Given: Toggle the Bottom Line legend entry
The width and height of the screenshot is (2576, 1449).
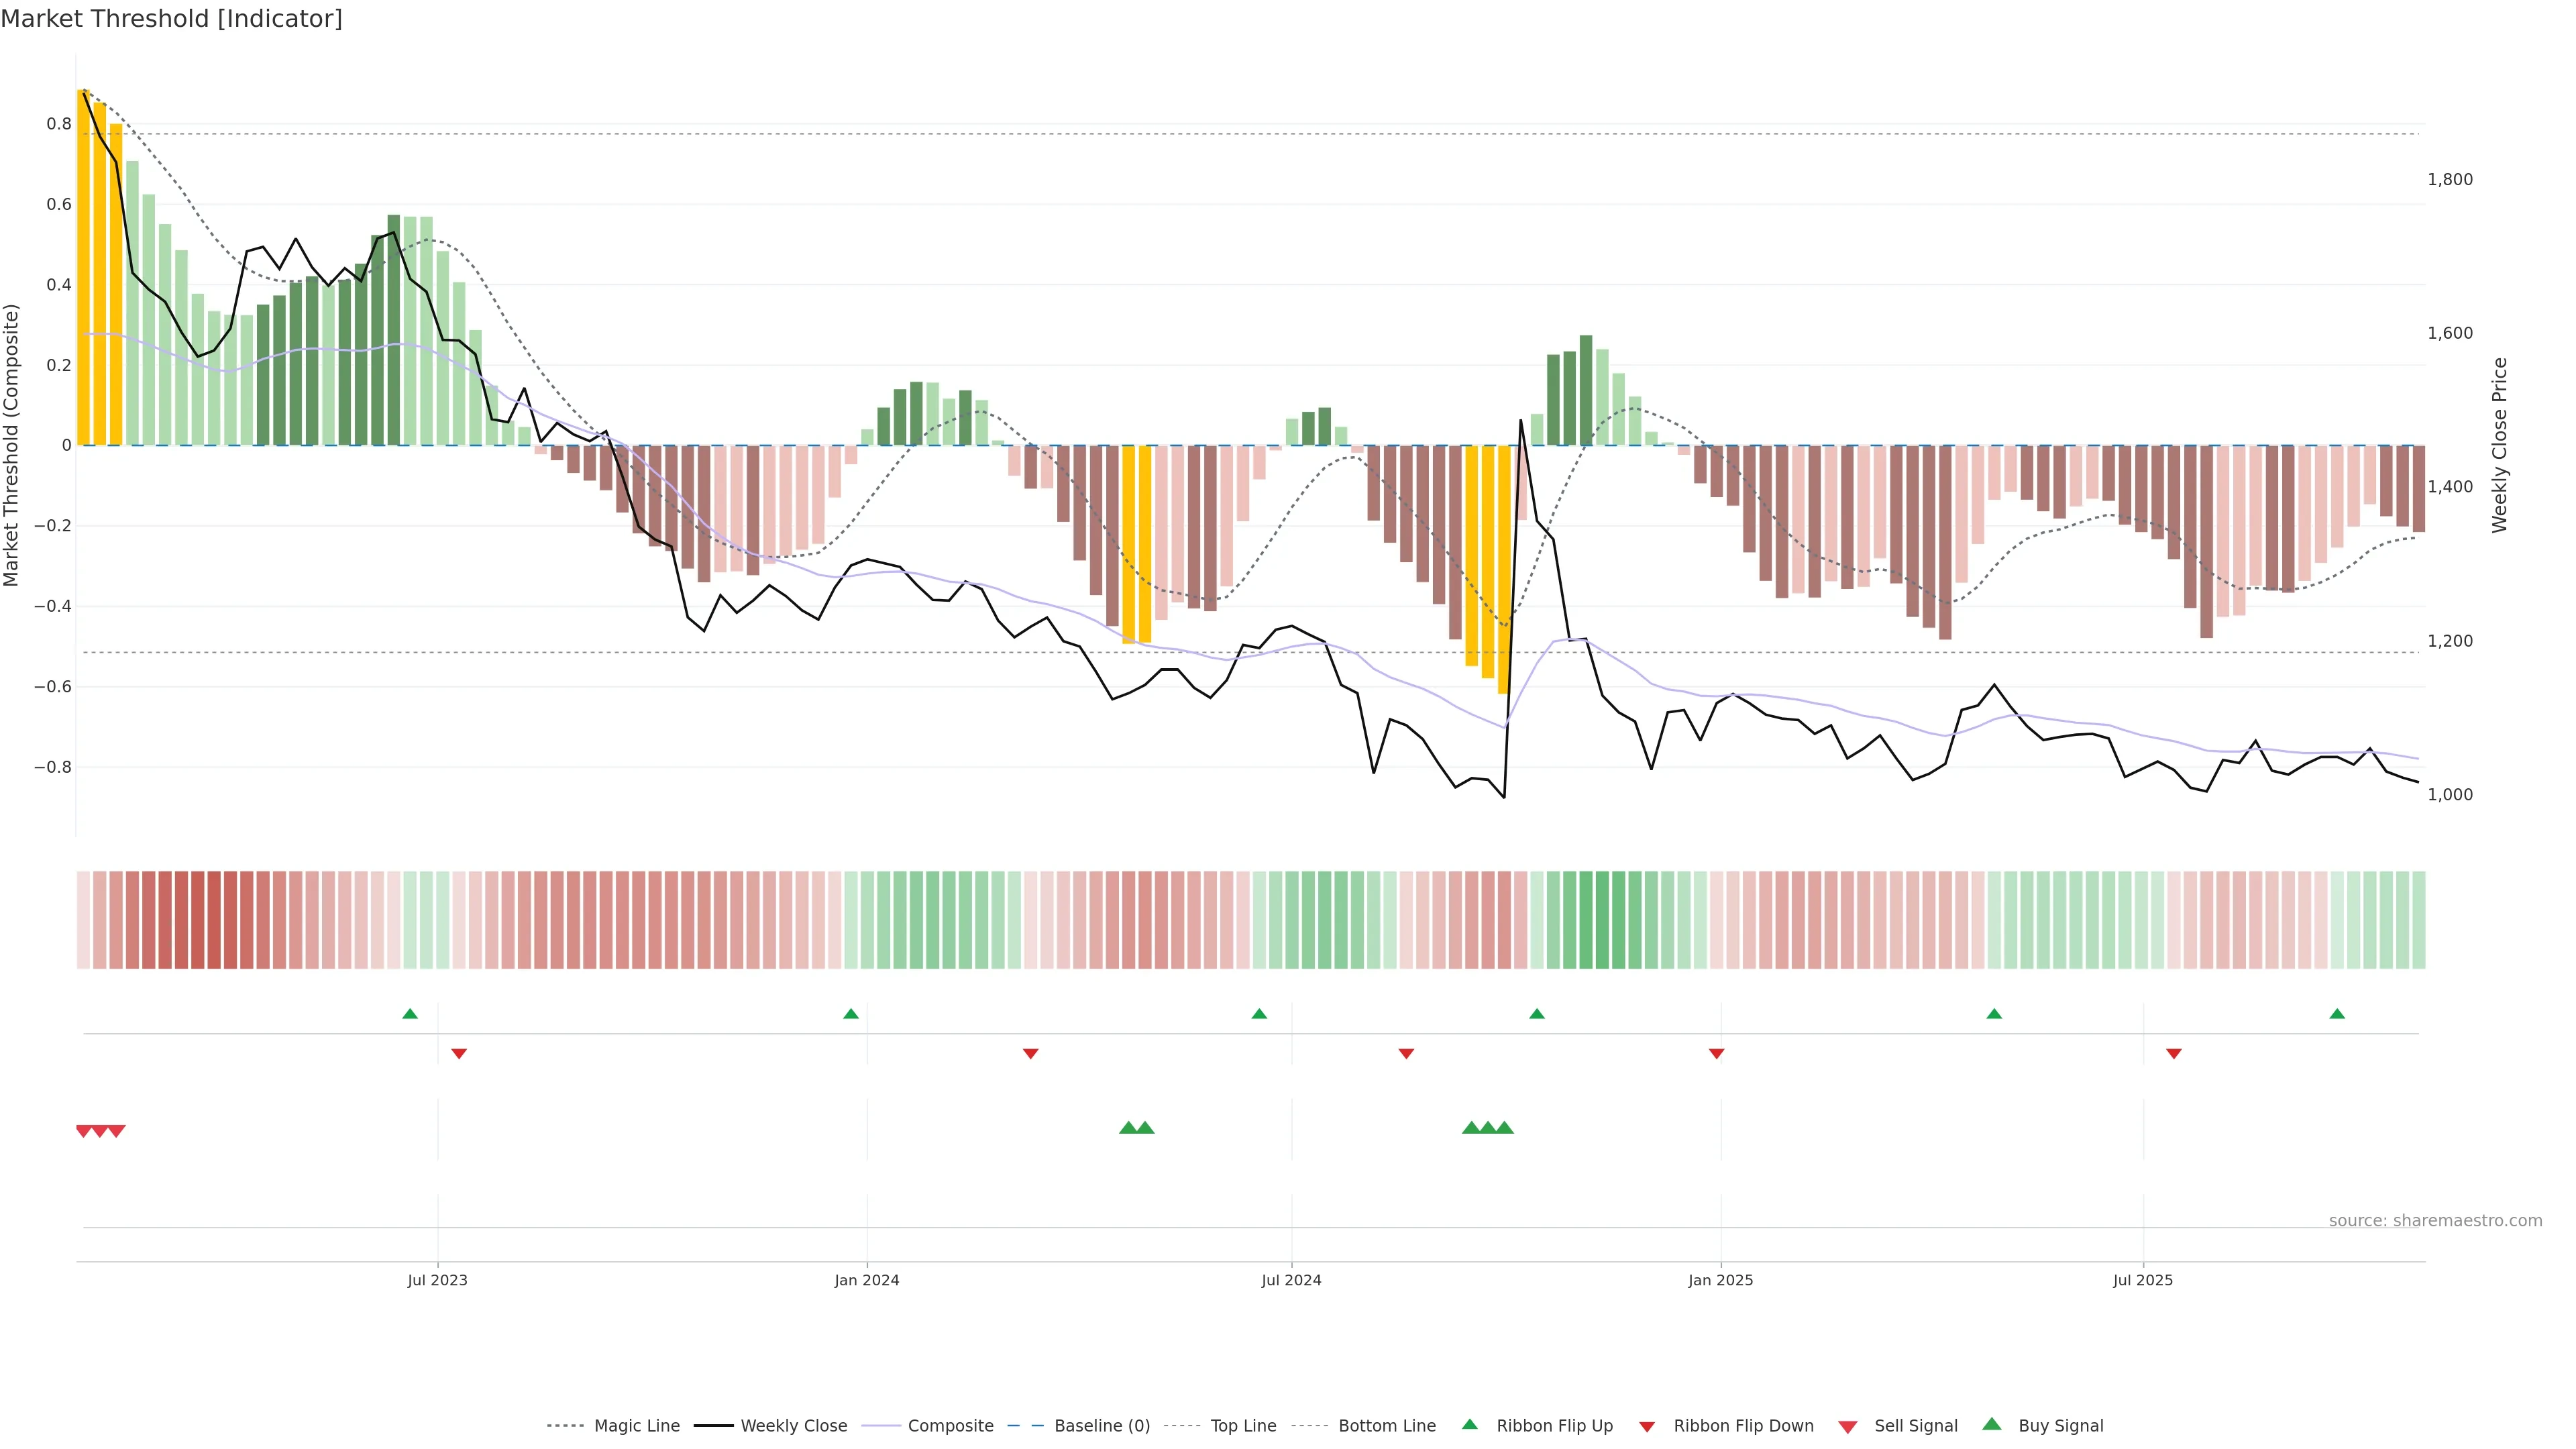Looking at the screenshot, I should click(1386, 1426).
